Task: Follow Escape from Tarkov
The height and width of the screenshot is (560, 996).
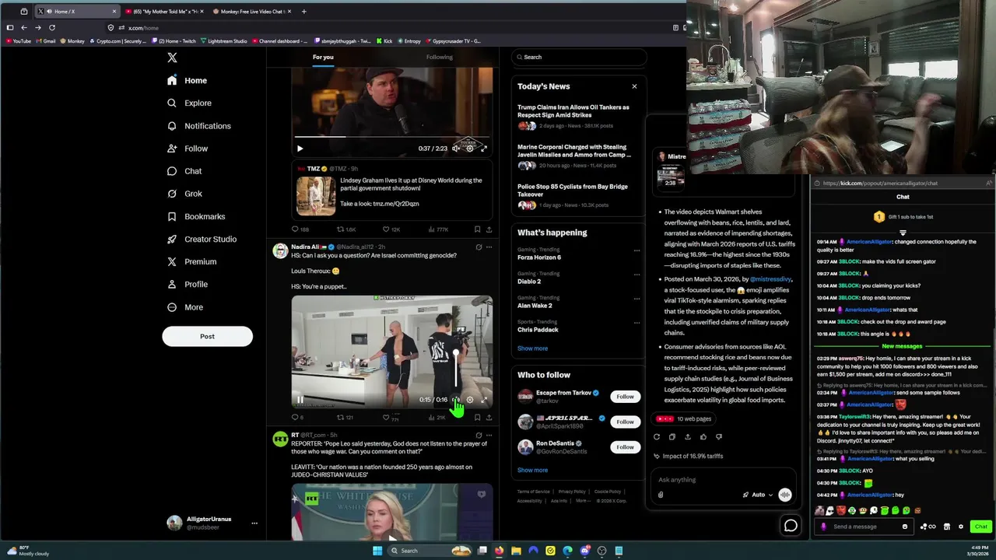Action: [x=626, y=397]
